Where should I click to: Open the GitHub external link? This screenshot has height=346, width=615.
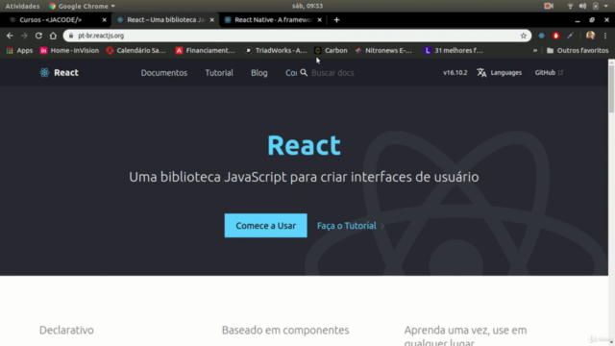pyautogui.click(x=549, y=73)
